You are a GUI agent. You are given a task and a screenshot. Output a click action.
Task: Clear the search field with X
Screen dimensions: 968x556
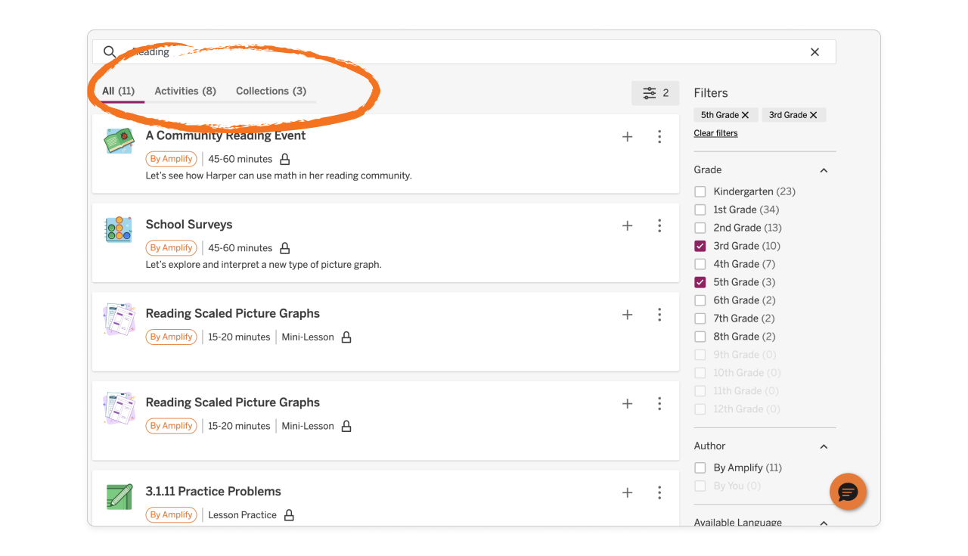[x=814, y=52]
